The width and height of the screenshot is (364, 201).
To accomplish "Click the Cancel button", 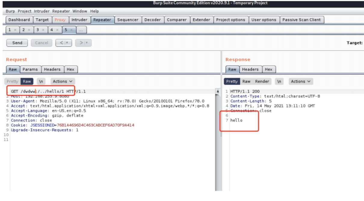I will tap(42, 43).
